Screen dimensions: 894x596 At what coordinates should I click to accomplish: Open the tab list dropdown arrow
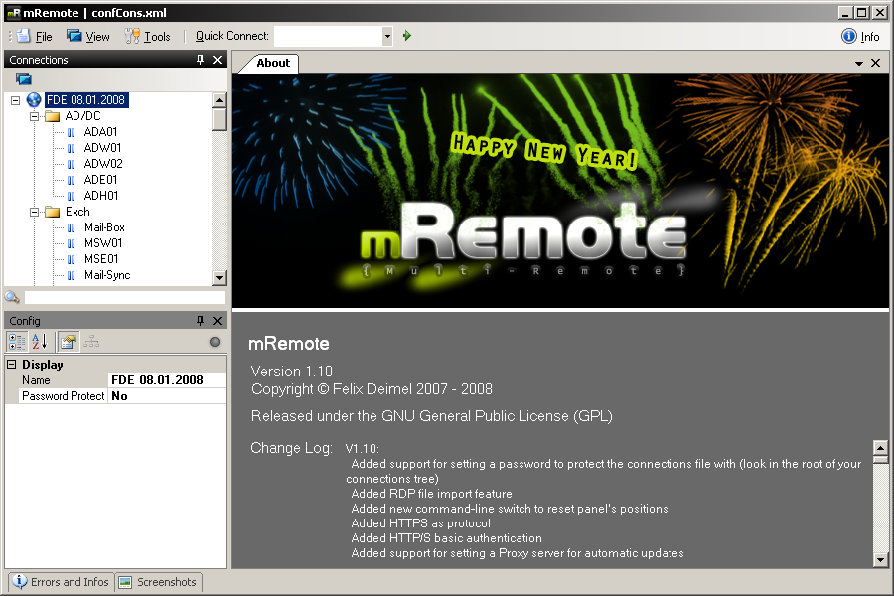pyautogui.click(x=858, y=64)
